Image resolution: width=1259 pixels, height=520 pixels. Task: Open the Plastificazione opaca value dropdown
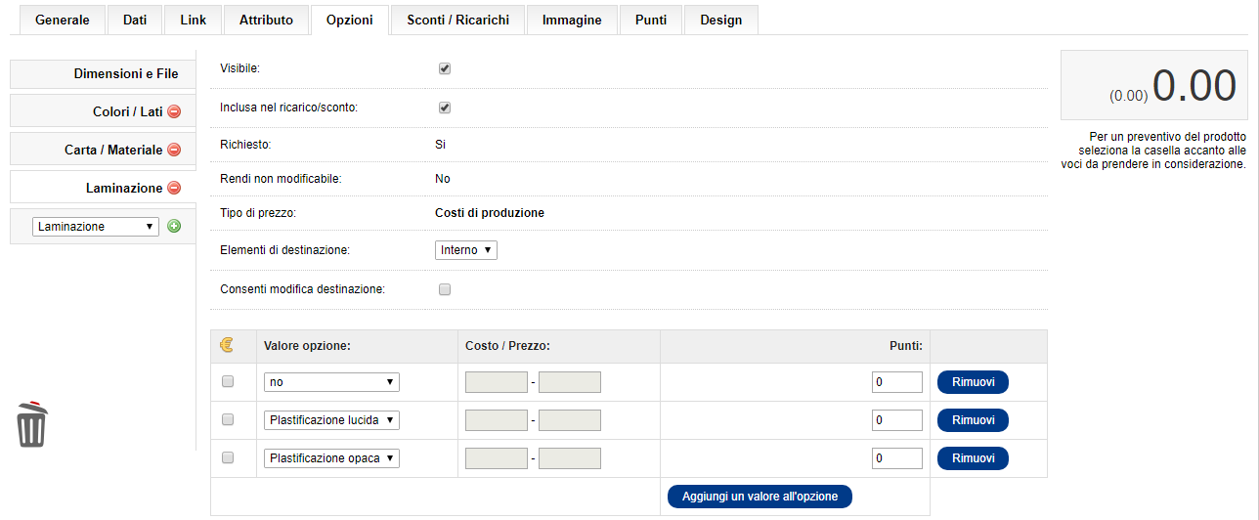332,457
